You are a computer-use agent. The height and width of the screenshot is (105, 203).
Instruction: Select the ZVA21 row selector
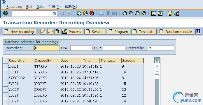(6, 84)
